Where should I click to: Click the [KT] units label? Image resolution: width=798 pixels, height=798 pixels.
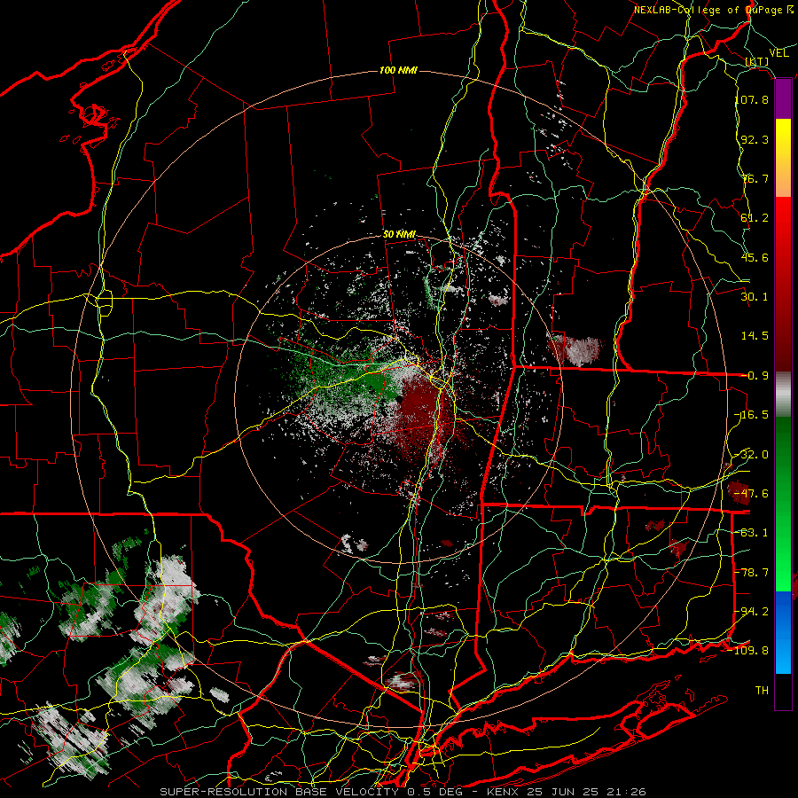tap(756, 61)
